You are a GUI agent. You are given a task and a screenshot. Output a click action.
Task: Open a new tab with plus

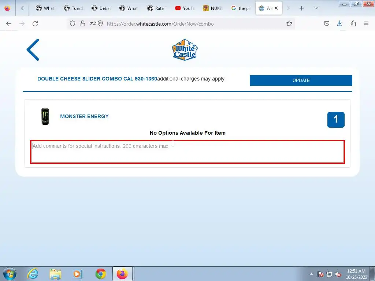click(x=302, y=8)
